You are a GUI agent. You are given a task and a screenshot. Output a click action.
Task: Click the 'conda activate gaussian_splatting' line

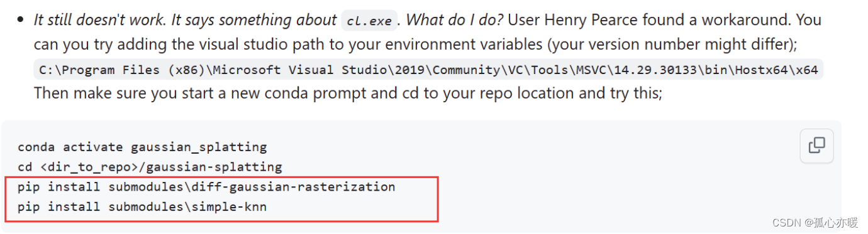tap(142, 147)
